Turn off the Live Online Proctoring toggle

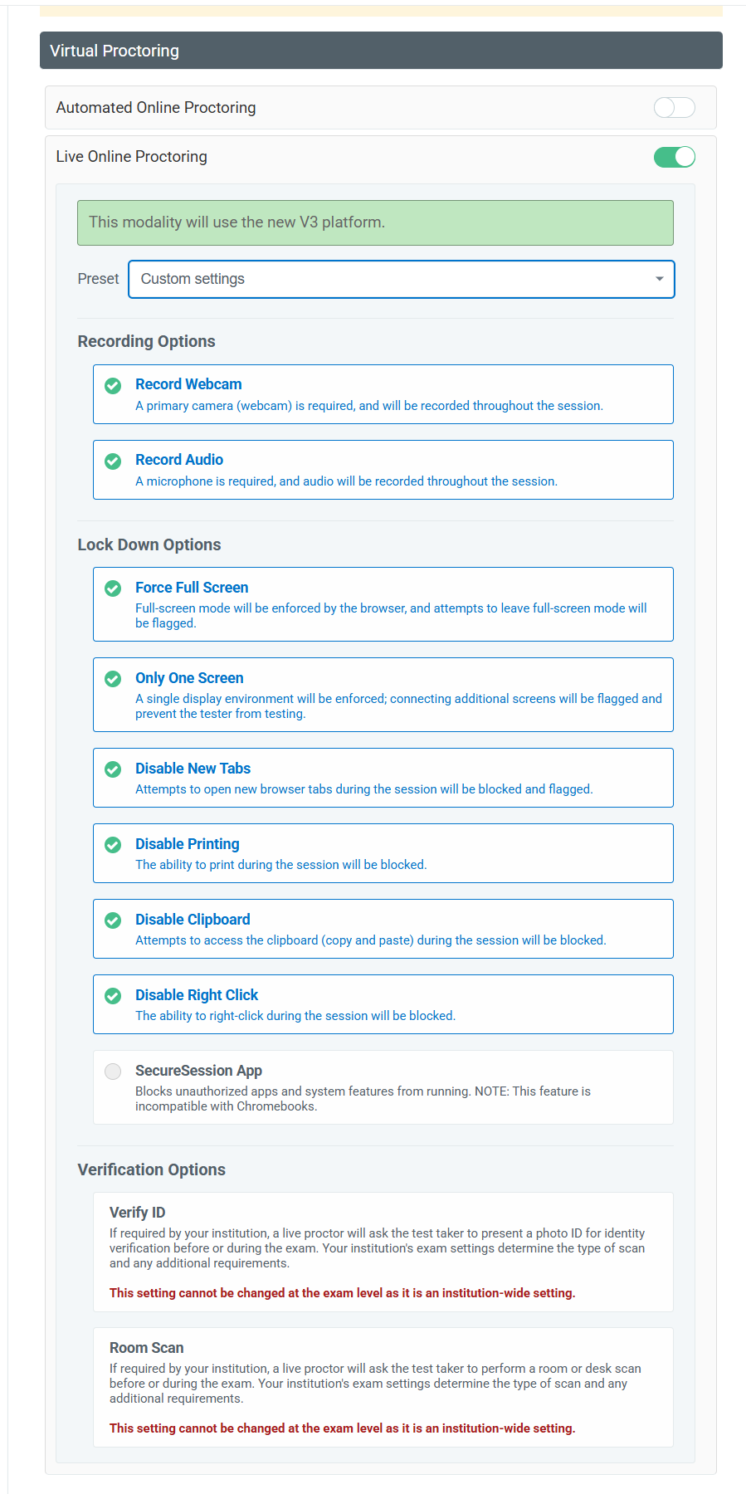point(674,157)
